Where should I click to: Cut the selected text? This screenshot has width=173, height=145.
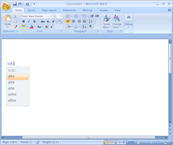click(x=15, y=17)
